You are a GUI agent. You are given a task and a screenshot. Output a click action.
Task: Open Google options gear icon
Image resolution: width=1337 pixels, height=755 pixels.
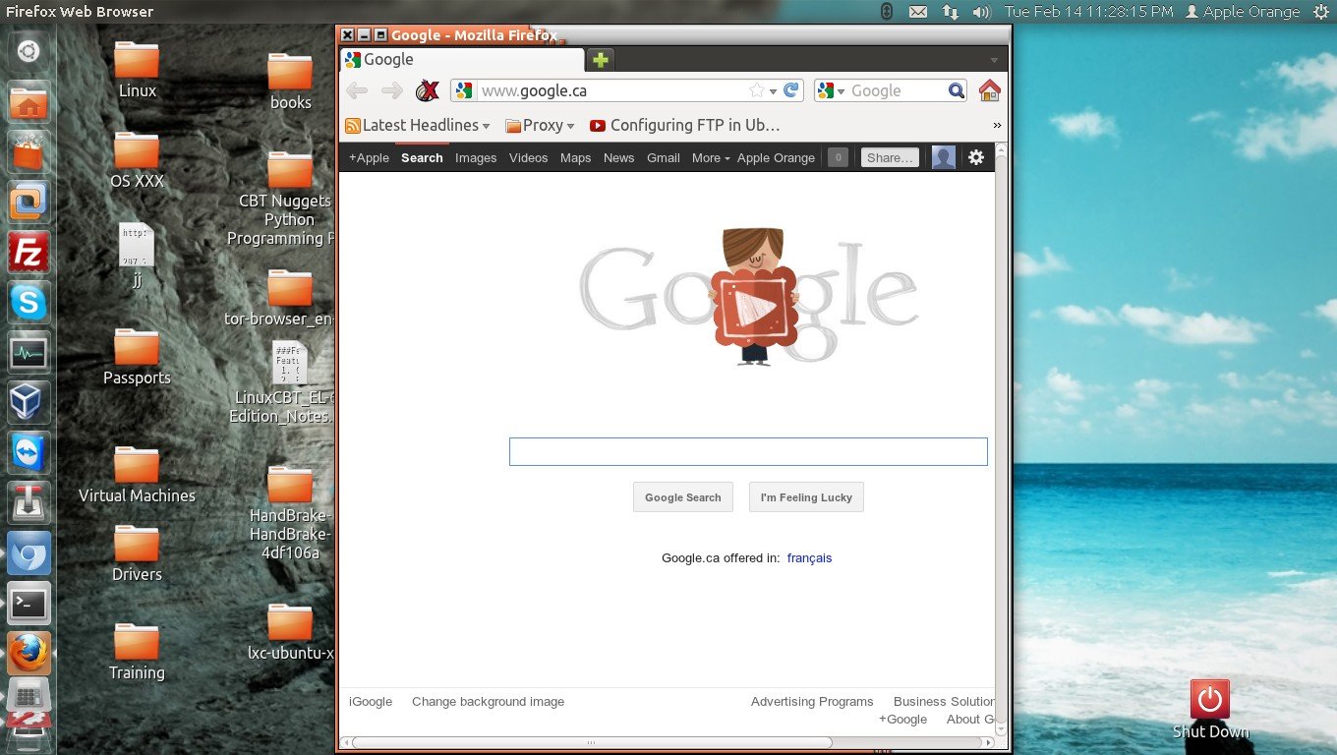point(976,157)
